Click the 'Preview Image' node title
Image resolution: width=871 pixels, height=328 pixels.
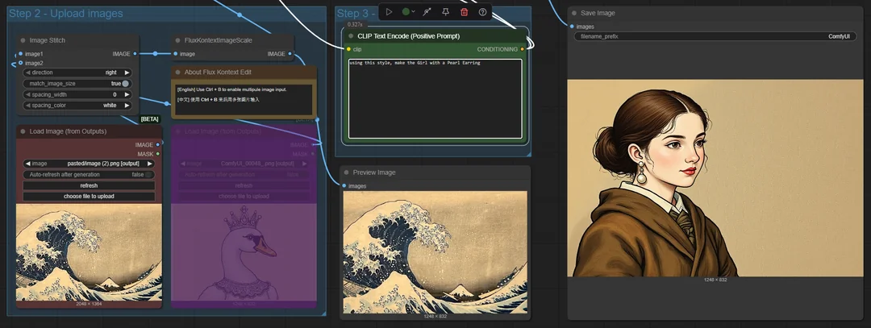[374, 172]
